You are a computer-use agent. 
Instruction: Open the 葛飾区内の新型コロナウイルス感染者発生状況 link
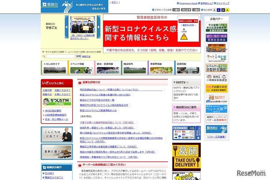[104, 105]
